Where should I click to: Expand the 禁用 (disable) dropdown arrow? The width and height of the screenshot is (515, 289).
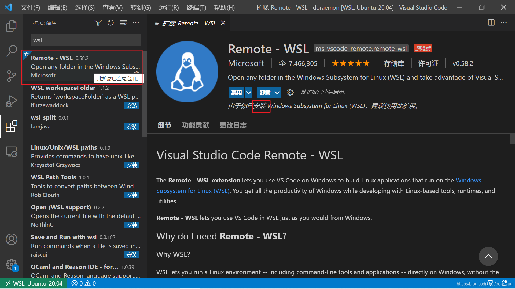[249, 93]
